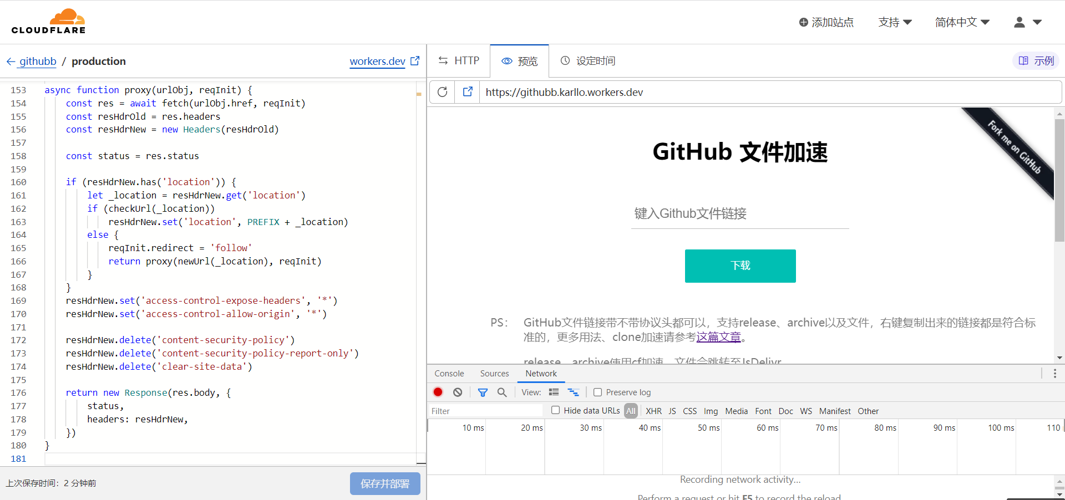This screenshot has width=1065, height=500.
Task: Toggle the network filter funnel icon
Action: (x=483, y=392)
